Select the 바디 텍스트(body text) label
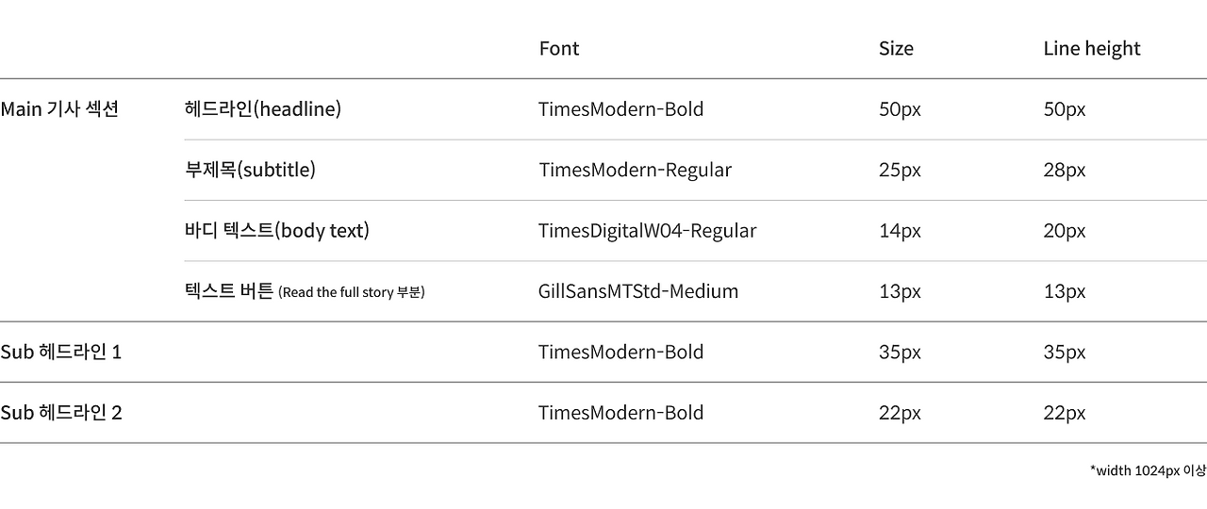 pyautogui.click(x=277, y=230)
